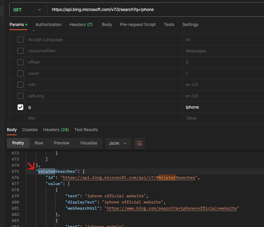Show the response Cookies tab

pyautogui.click(x=30, y=130)
